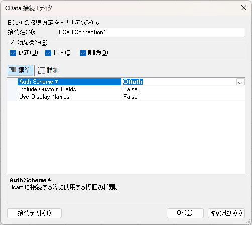Uncheck the 更新(U) checkbox
252x225 pixels.
coord(13,53)
